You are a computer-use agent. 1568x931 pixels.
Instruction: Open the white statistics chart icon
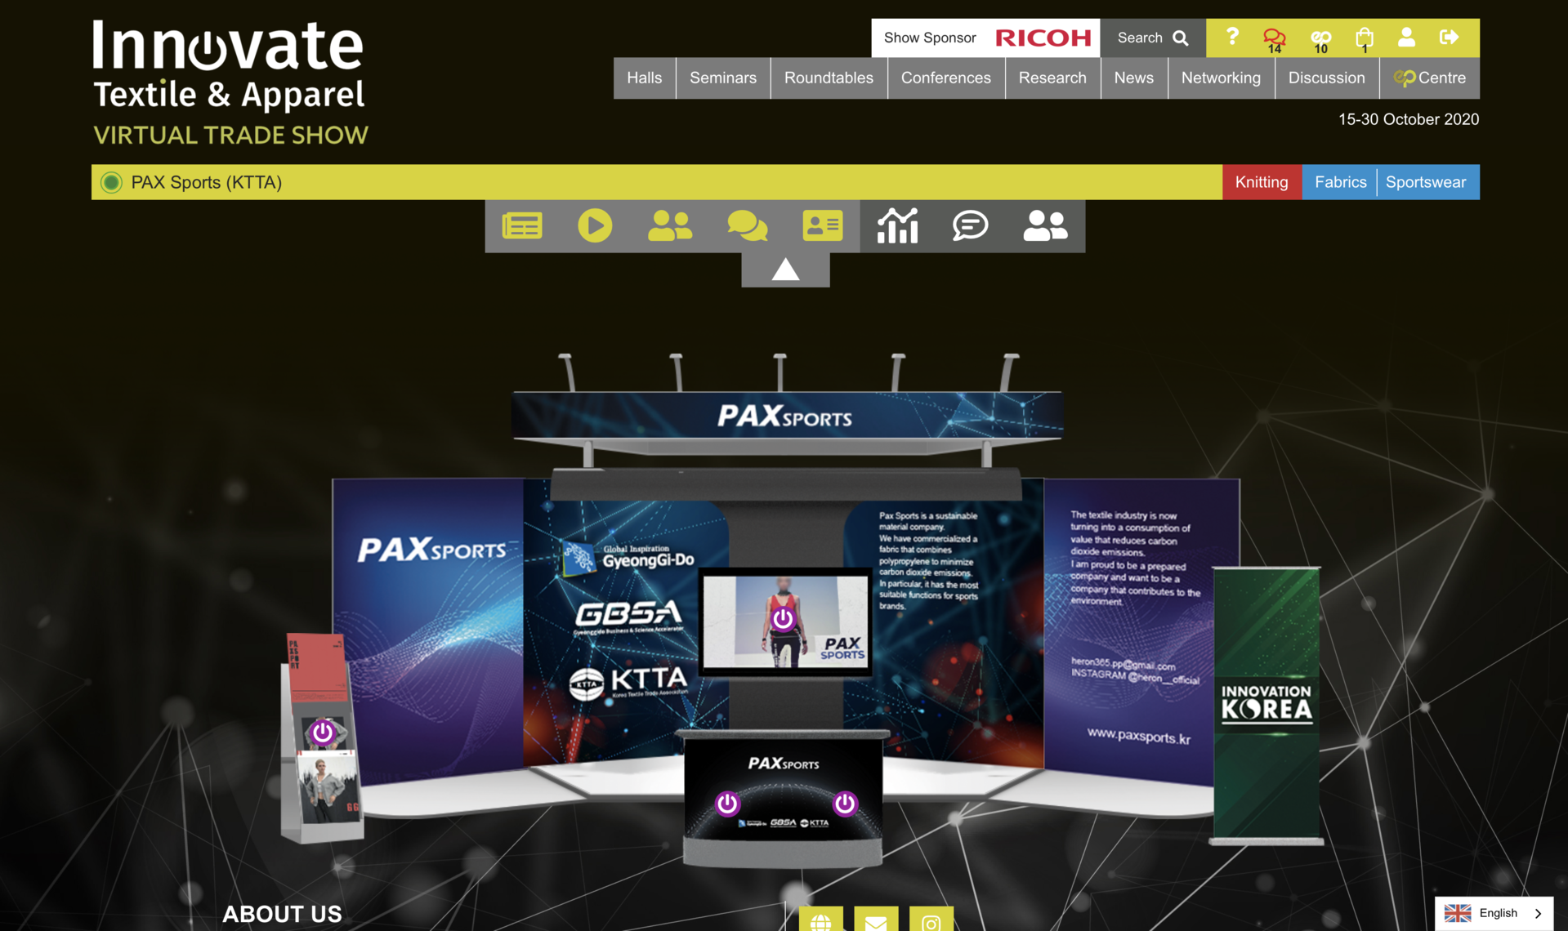click(897, 225)
